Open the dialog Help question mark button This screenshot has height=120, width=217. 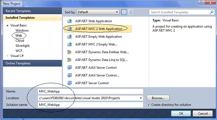[201, 2]
